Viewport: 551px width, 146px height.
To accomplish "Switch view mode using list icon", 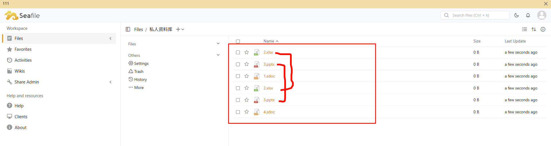I will (525, 29).
